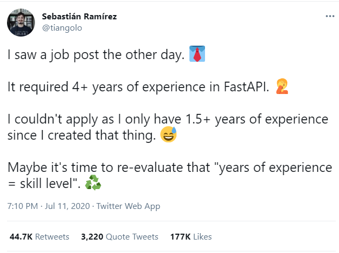The height and width of the screenshot is (253, 339).
Task: Open the three-dot more options menu
Action: pos(329,16)
